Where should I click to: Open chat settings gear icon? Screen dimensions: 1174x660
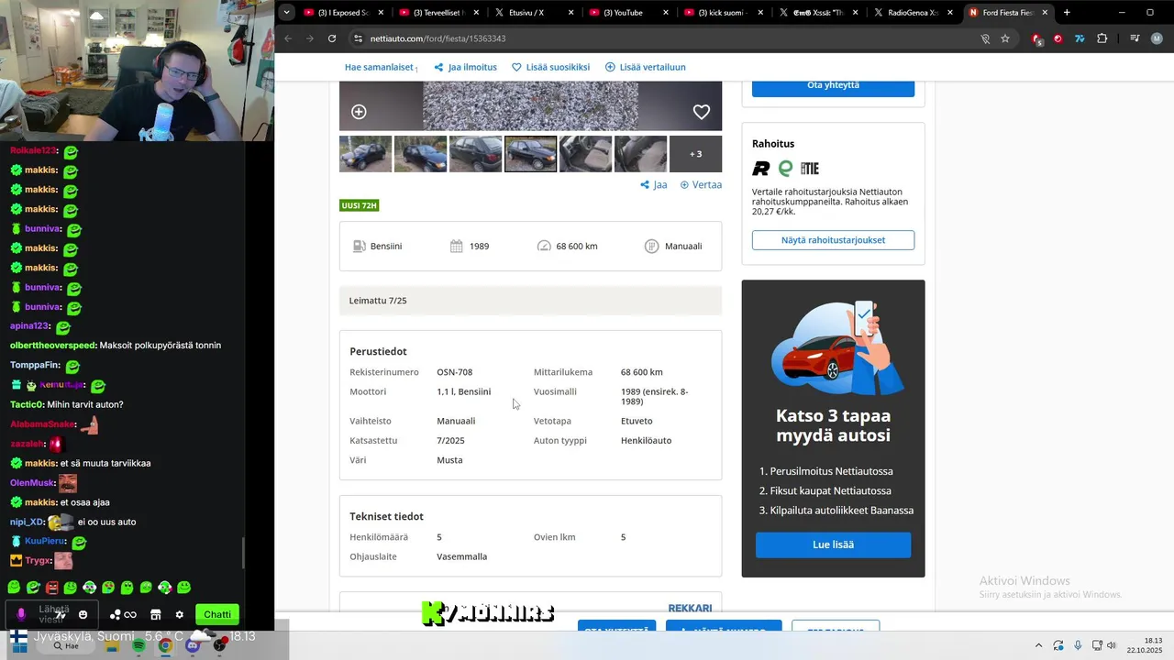coord(180,614)
